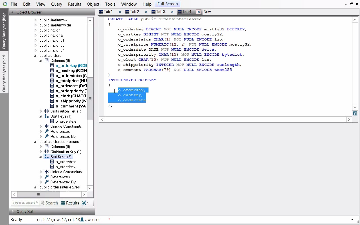Close Tab 1 using its X
The width and height of the screenshot is (360, 225).
(120, 12)
